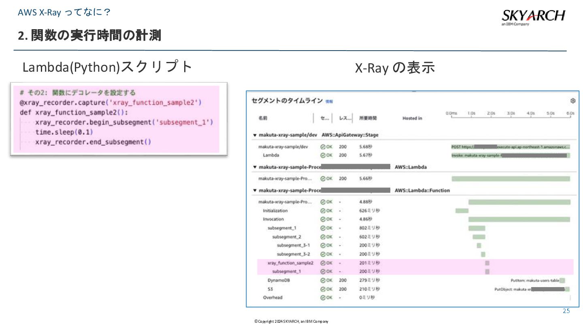Sort by the 所要時間 column header

[368, 118]
